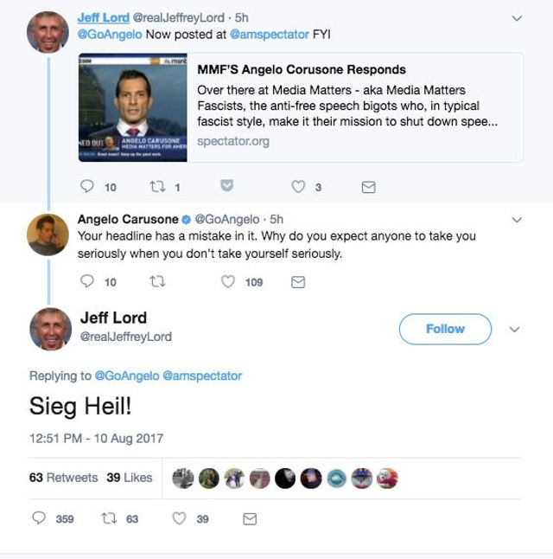Viewport: 553px width, 559px height.
Task: Share Angelo Carusone's tweet via message envelope
Action: (298, 282)
